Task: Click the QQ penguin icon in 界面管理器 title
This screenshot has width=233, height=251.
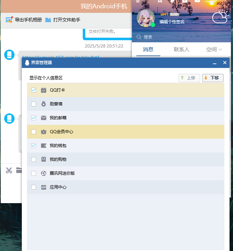Action: 27,63
